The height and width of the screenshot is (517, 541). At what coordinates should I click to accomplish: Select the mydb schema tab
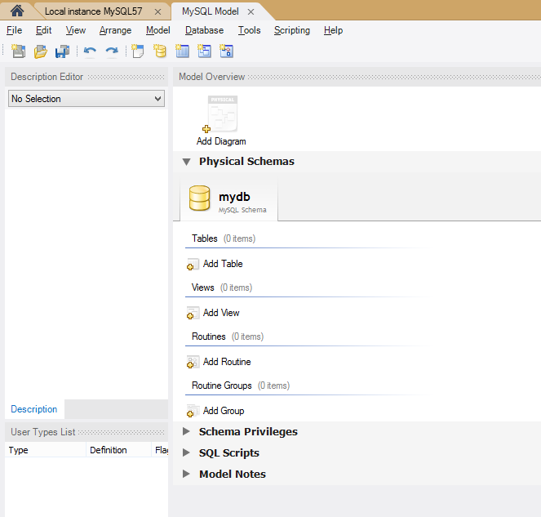coord(228,201)
